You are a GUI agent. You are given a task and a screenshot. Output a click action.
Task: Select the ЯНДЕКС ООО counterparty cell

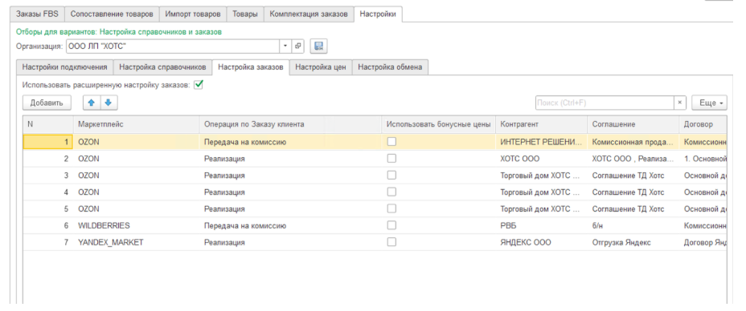click(541, 242)
